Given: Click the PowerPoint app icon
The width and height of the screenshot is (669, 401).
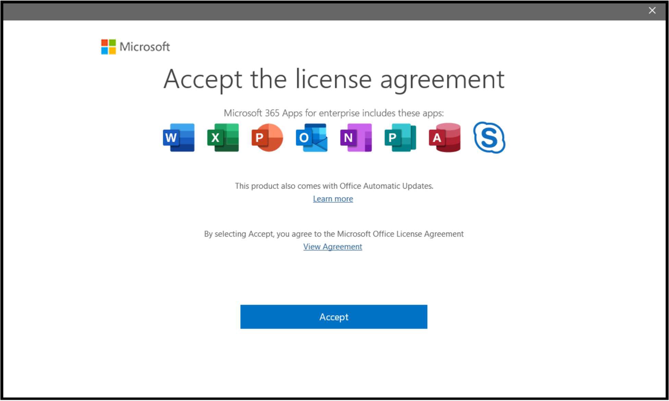Looking at the screenshot, I should 267,138.
